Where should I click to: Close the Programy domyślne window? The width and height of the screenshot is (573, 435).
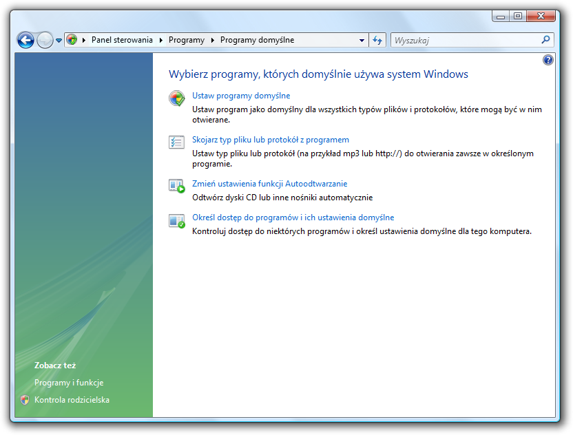pyautogui.click(x=541, y=17)
